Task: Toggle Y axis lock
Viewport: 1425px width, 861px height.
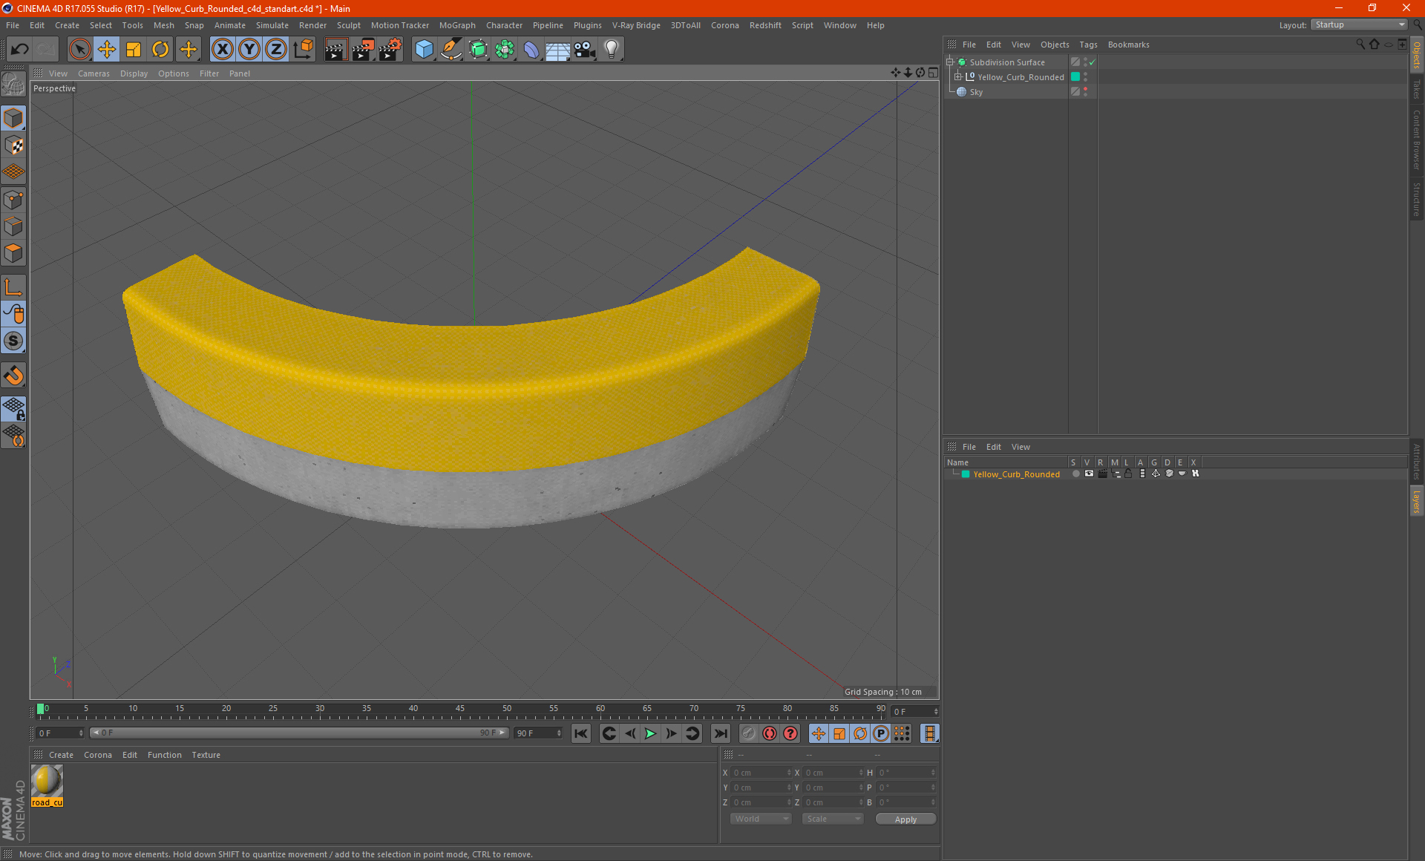Action: click(x=249, y=50)
